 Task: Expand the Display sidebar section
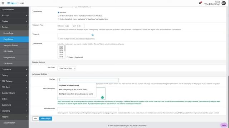pyautogui.click(x=14, y=21)
